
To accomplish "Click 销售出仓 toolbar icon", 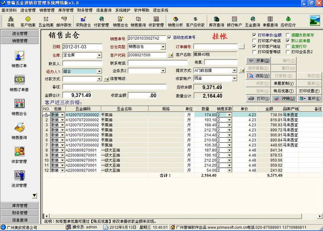I will point(120,21).
